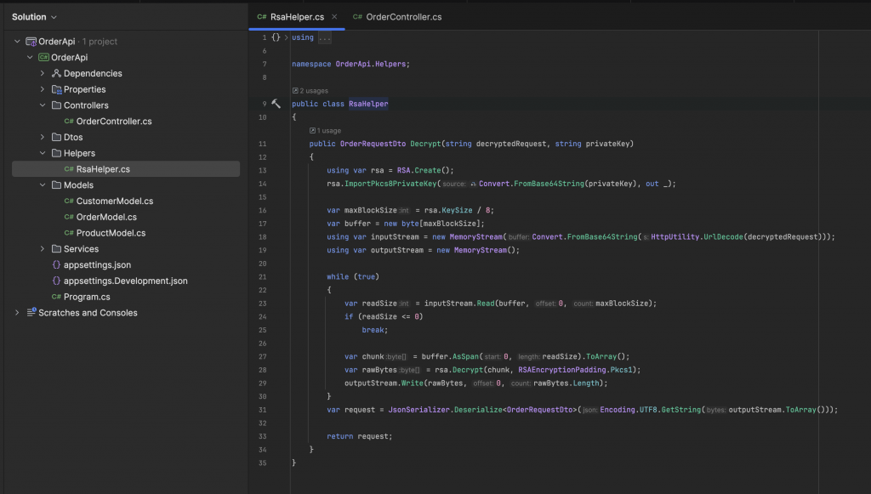This screenshot has height=494, width=871.
Task: Switch to the OrderController.cs tab
Action: click(x=403, y=17)
